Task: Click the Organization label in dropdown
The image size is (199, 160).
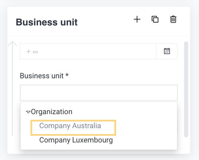Action: point(52,112)
